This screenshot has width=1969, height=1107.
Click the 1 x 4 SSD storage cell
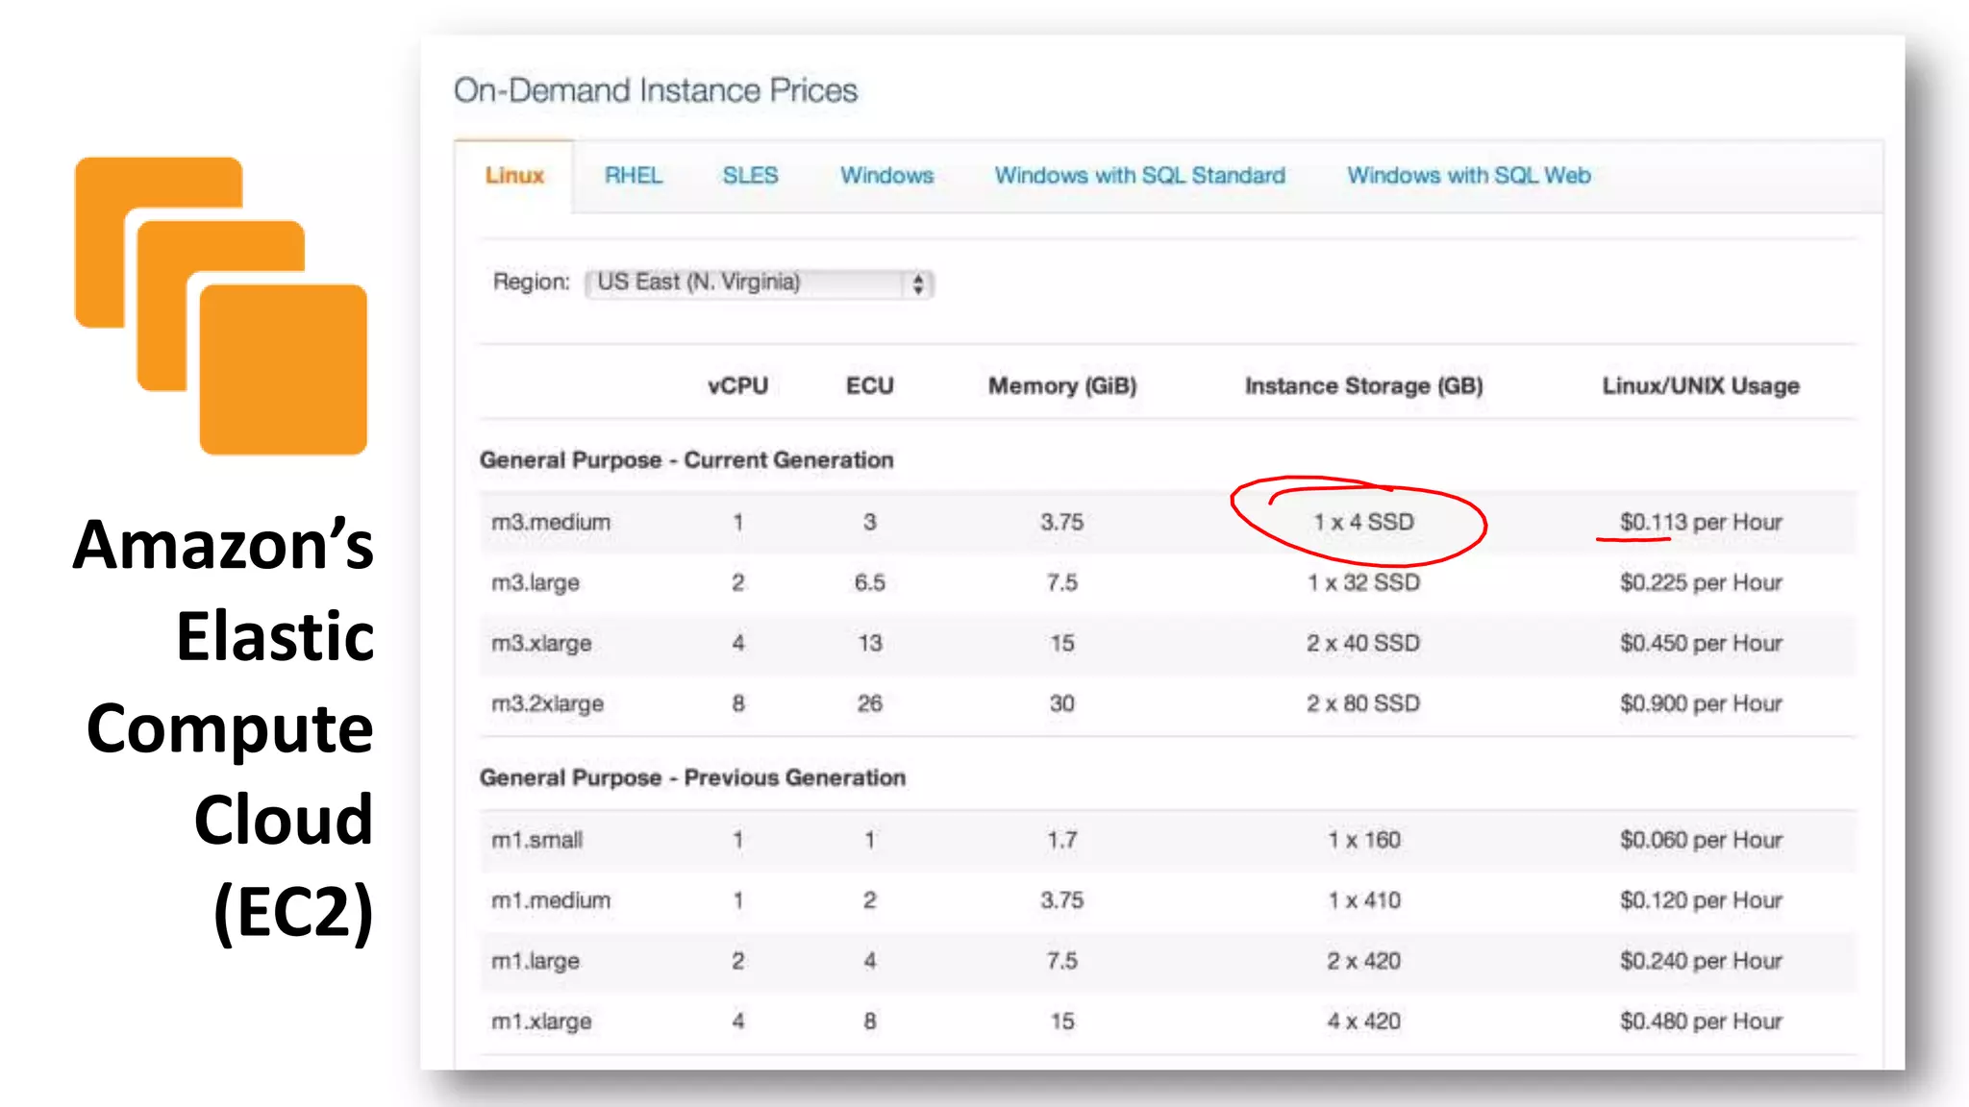(1363, 523)
